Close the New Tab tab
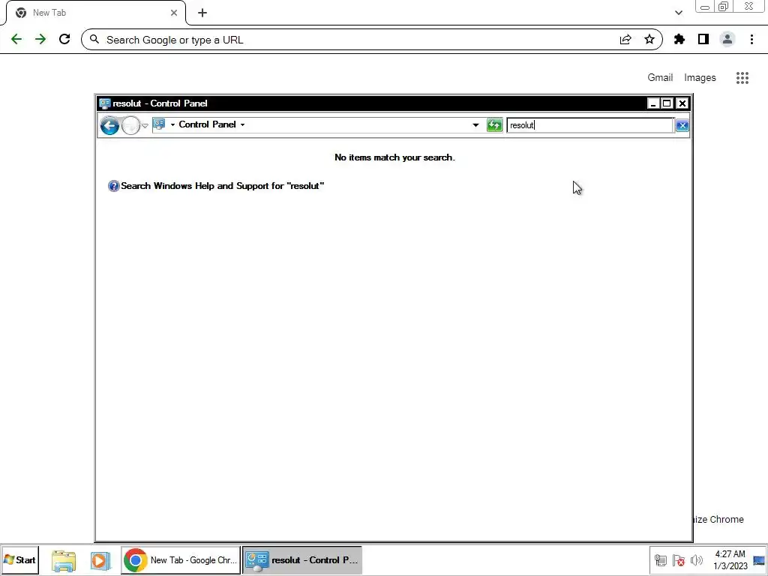768x576 pixels. 174,13
